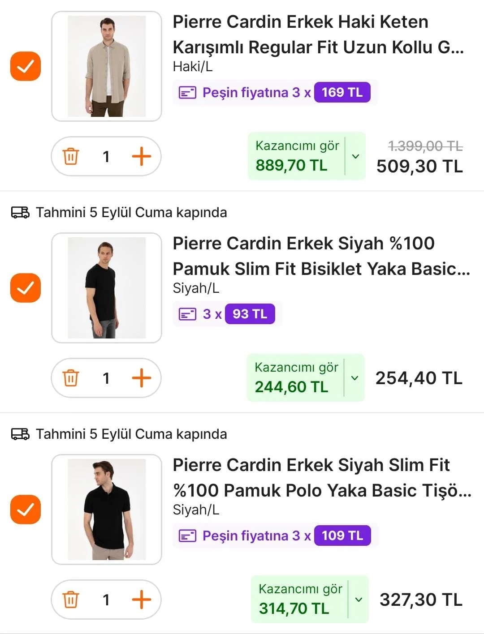484x634 pixels.
Task: Increase Polo Yaka t-shirt quantity with plus
Action: [x=141, y=600]
